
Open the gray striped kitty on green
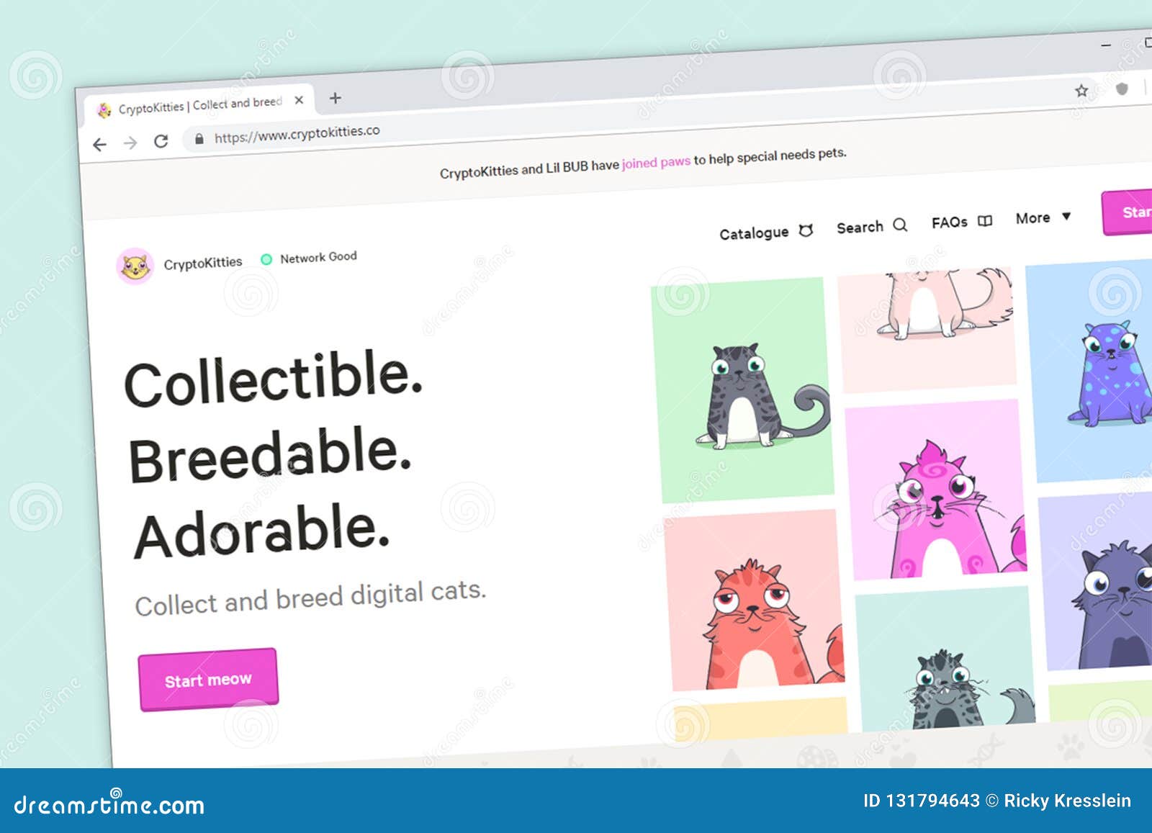(x=743, y=390)
